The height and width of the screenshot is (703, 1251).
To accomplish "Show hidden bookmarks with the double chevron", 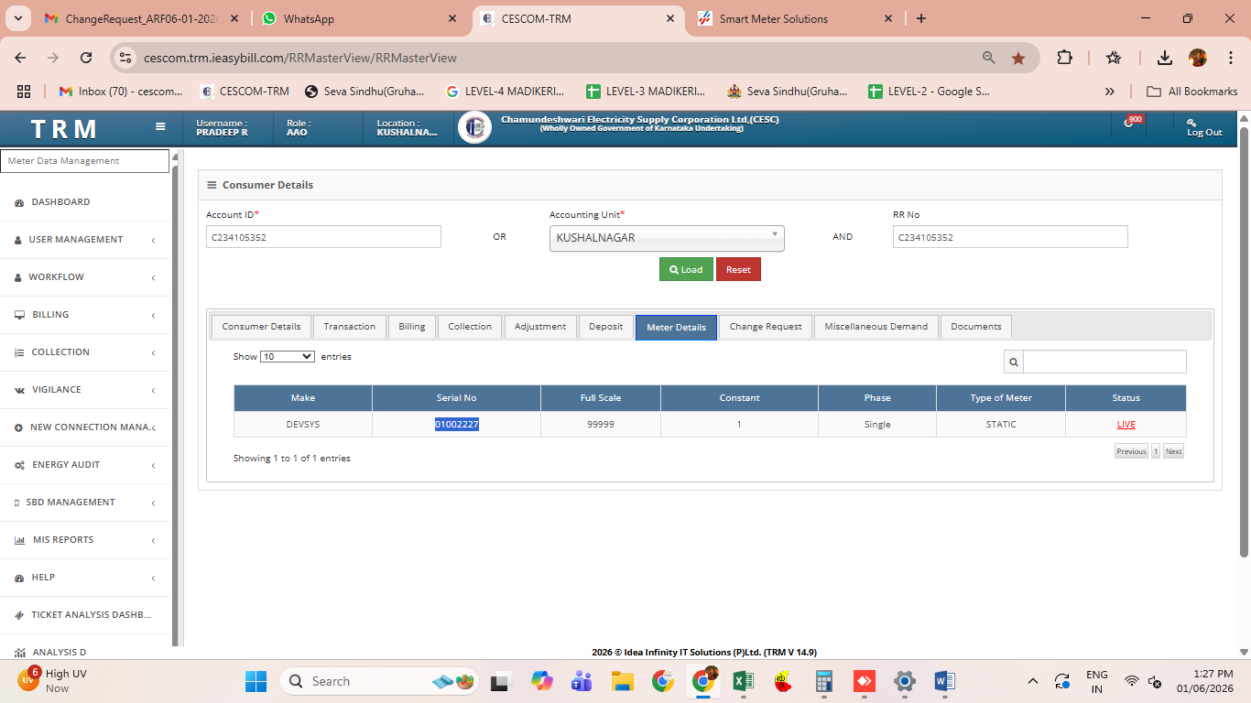I will point(1110,92).
